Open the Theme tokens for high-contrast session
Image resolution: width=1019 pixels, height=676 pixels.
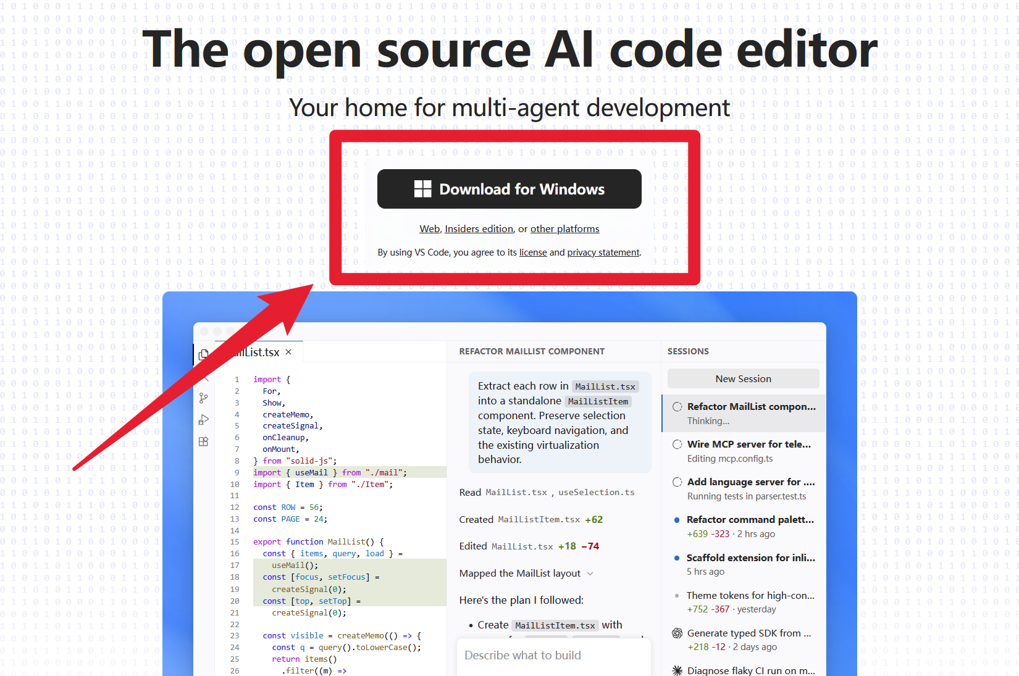point(744,602)
